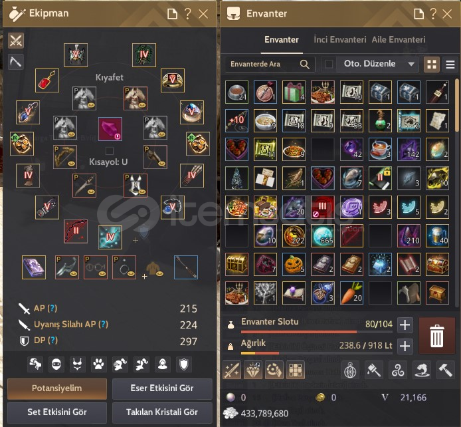Toggle the checkbox next to Oto. Düzenle
461x427 pixels.
(x=328, y=64)
